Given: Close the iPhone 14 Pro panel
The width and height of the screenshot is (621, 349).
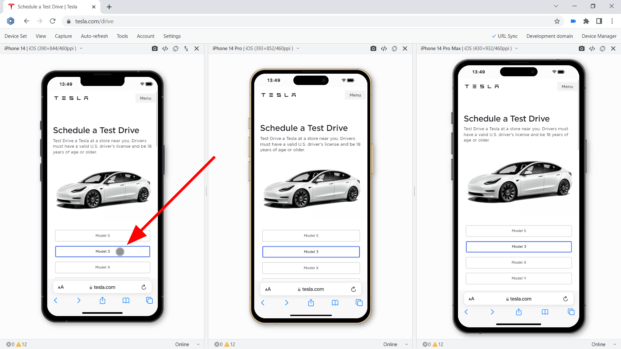Looking at the screenshot, I should (x=405, y=48).
